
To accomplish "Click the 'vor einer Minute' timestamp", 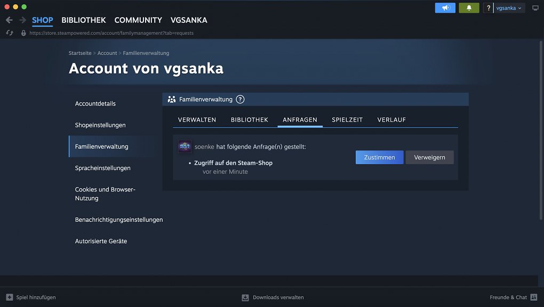I will click(x=225, y=172).
